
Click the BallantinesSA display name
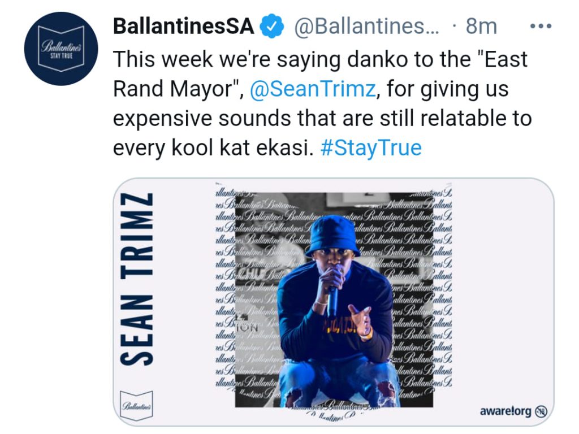183,27
